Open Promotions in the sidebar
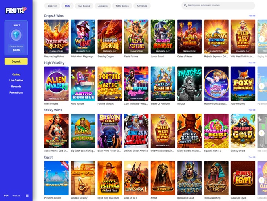Image resolution: width=267 pixels, height=201 pixels. click(16, 92)
